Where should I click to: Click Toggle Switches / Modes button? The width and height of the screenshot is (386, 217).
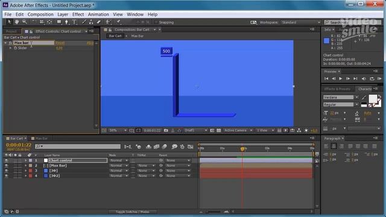pos(133,212)
